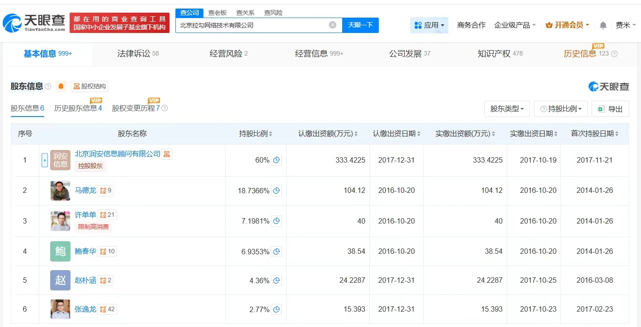Open the 应用 dropdown in the header

tap(429, 25)
